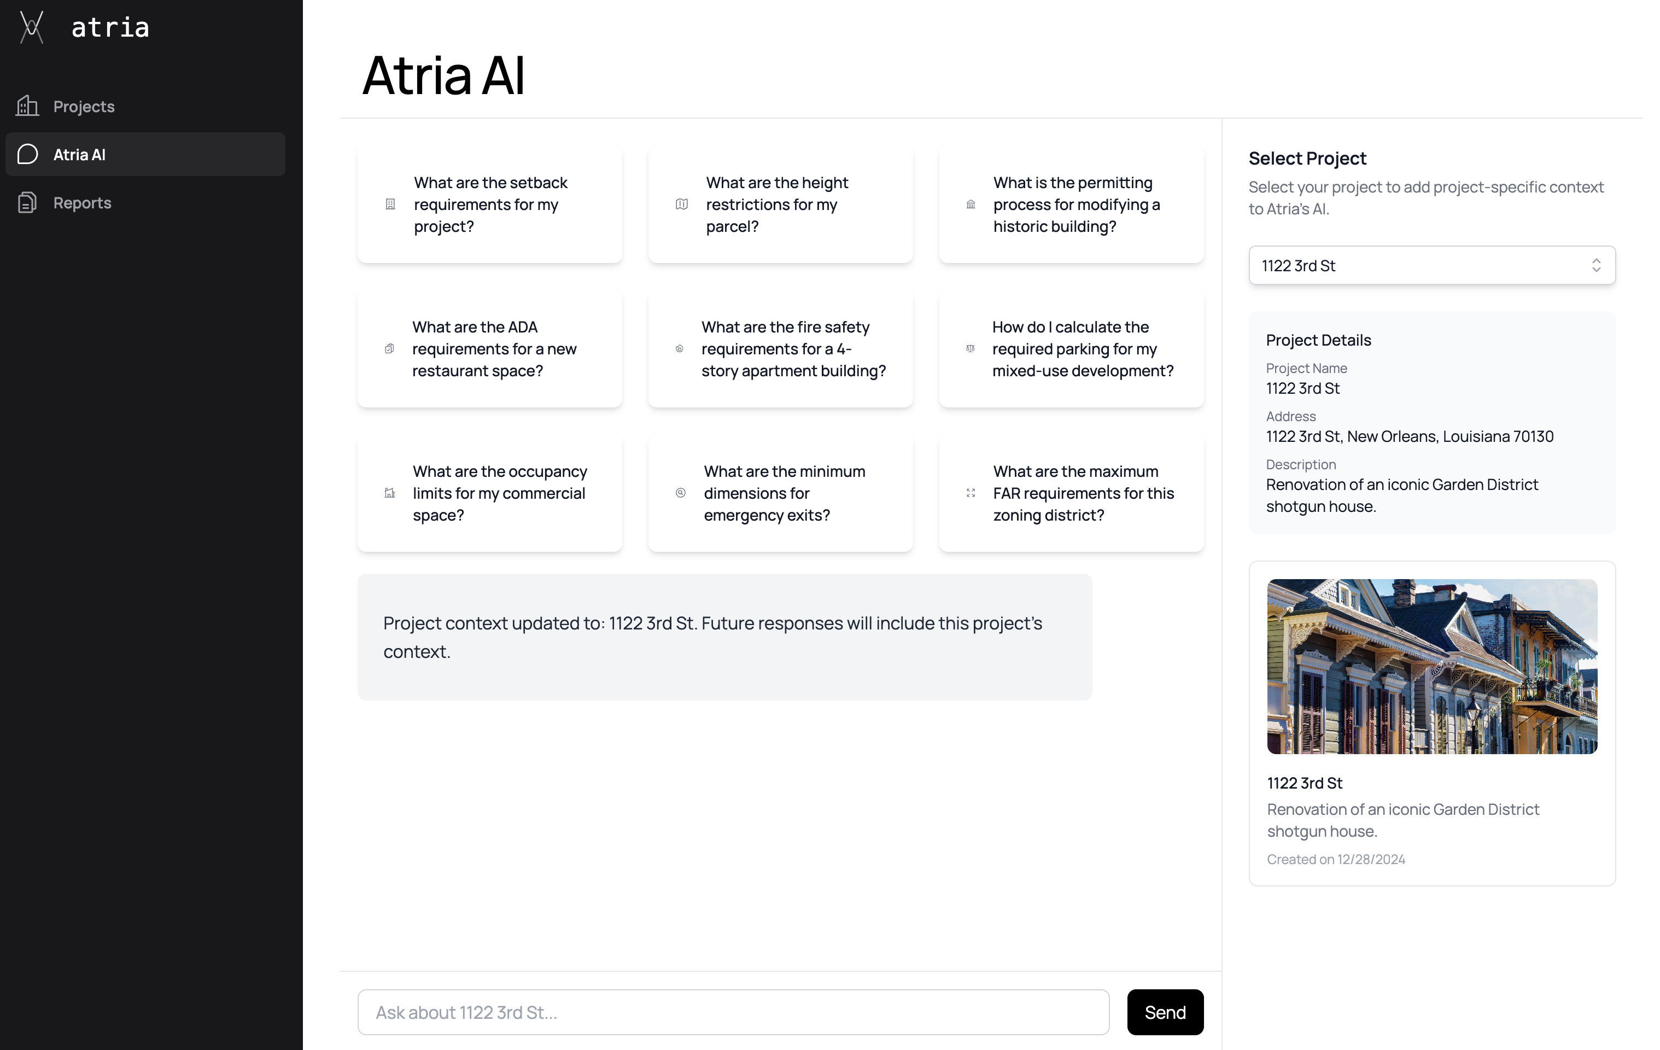Click the shotgun house project photo
Viewport: 1660px width, 1050px height.
[x=1432, y=666]
